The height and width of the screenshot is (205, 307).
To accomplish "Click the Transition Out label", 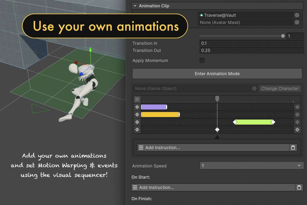I will point(147,50).
